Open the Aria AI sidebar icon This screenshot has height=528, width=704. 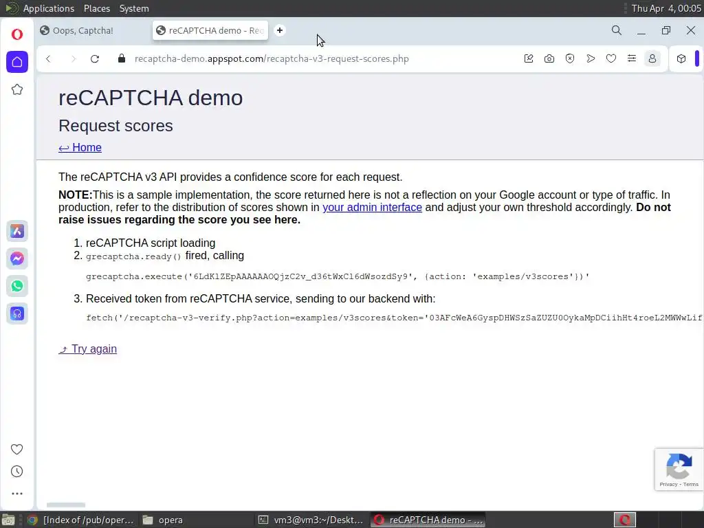pyautogui.click(x=17, y=231)
